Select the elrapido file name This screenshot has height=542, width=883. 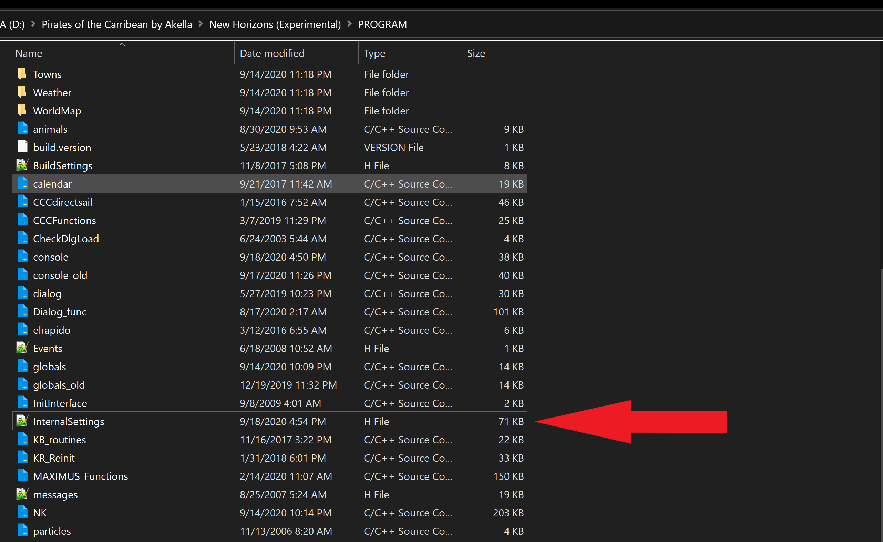52,330
